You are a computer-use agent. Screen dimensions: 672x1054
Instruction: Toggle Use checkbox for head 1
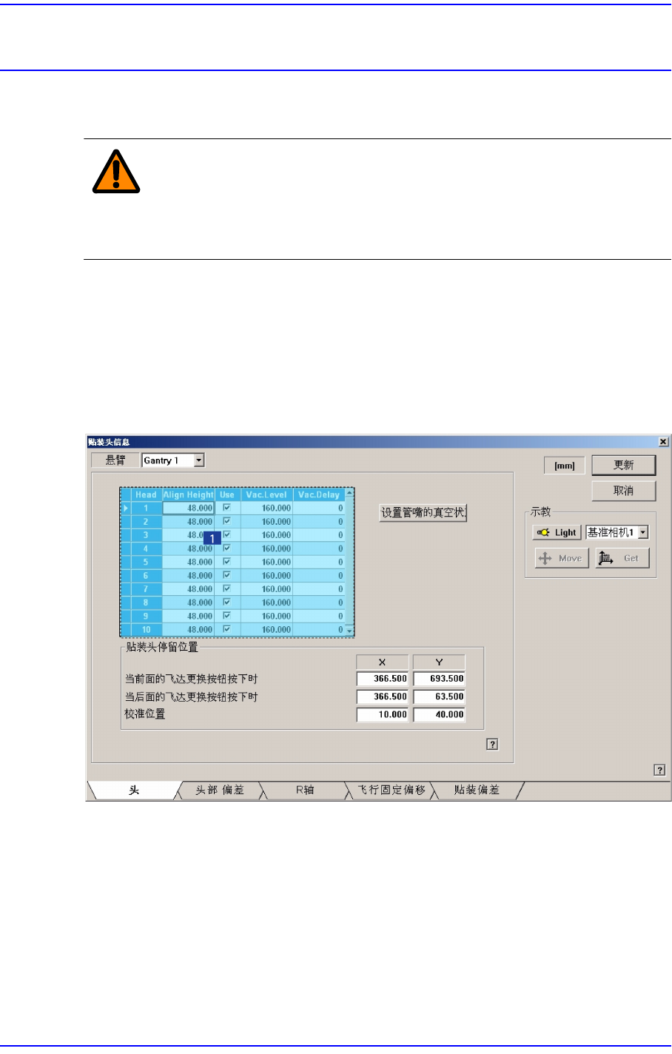click(226, 508)
